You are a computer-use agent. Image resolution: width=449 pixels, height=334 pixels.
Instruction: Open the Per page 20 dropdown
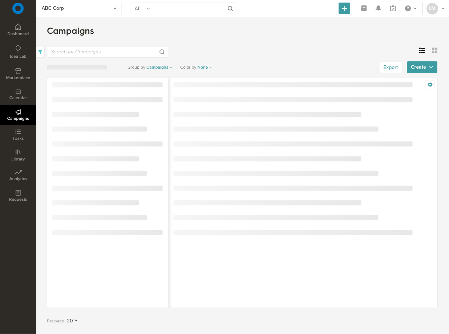72,321
